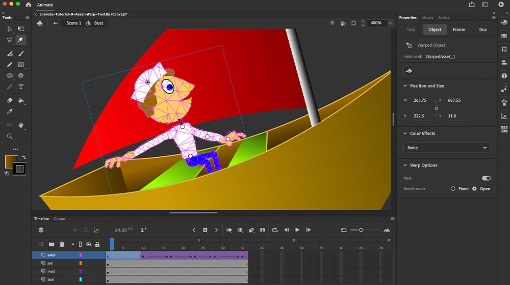The height and width of the screenshot is (285, 510).
Task: Select the Selection arrow tool
Action: [9, 29]
